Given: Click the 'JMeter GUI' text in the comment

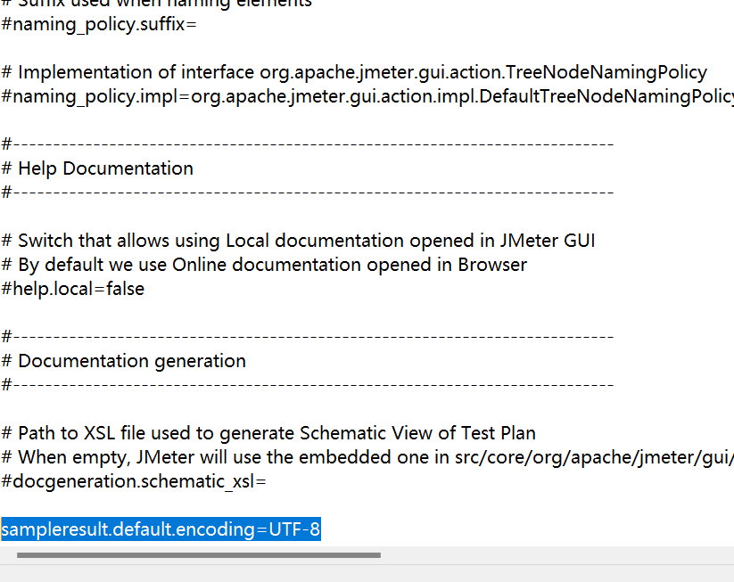Looking at the screenshot, I should coord(548,241).
